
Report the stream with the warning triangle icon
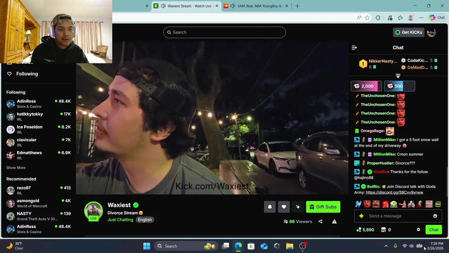click(334, 221)
